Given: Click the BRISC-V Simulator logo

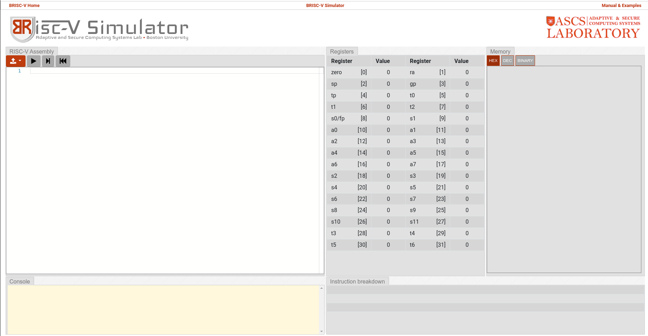Looking at the screenshot, I should tap(99, 29).
